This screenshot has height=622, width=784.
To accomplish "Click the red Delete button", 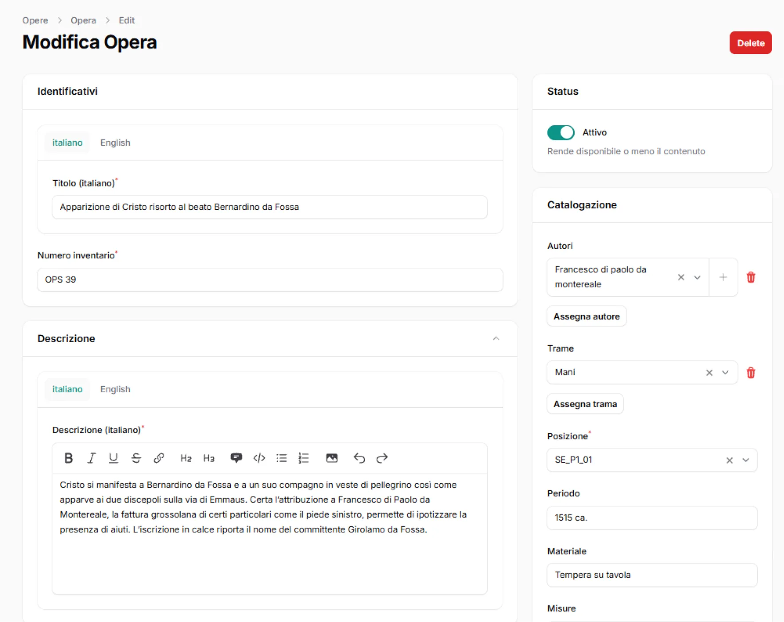I will pyautogui.click(x=750, y=43).
